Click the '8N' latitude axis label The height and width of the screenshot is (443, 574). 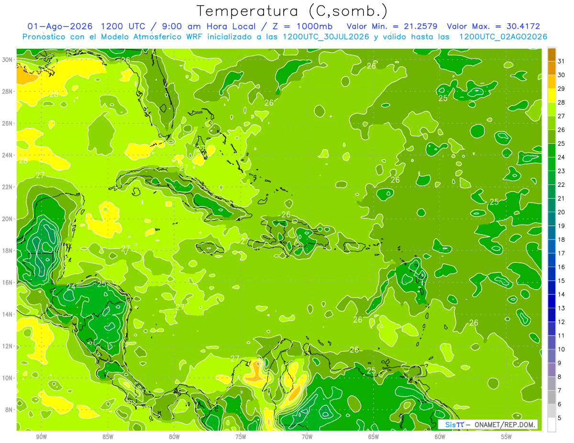(9, 410)
